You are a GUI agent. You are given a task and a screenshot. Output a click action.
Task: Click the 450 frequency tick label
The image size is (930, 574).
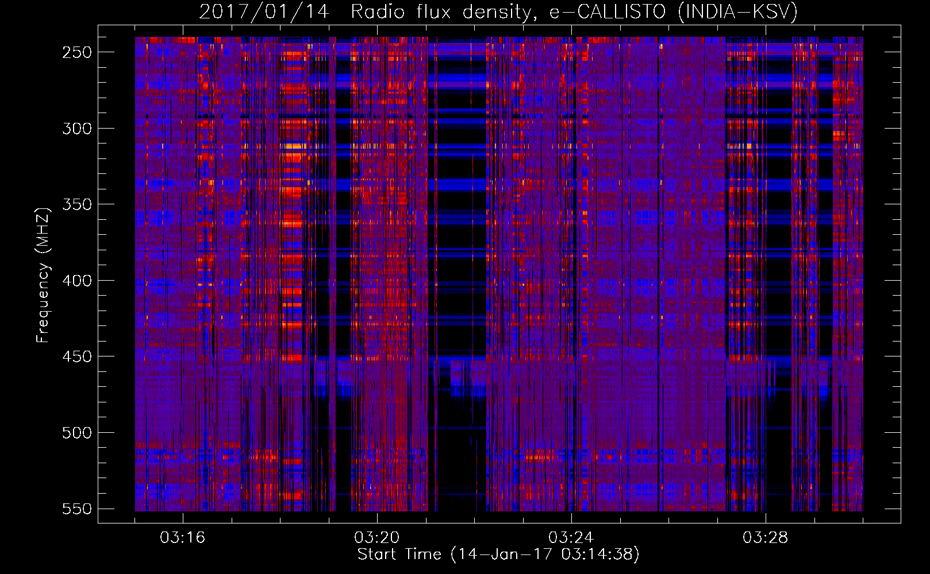click(x=77, y=356)
